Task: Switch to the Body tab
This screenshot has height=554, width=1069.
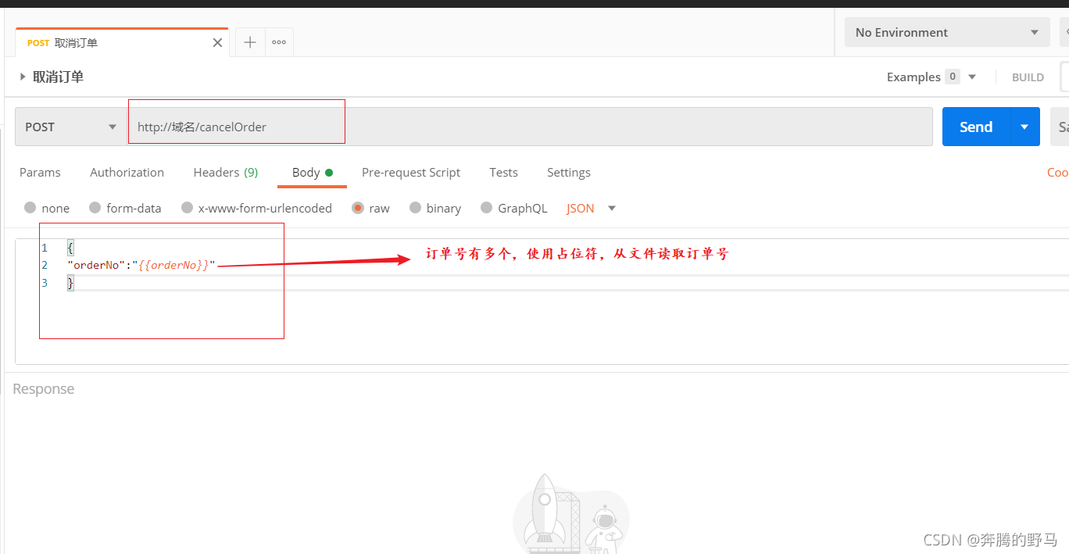Action: (312, 173)
